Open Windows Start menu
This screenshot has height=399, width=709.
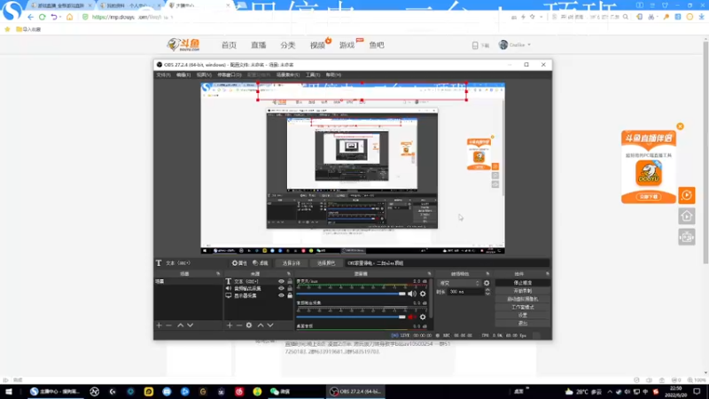click(9, 392)
